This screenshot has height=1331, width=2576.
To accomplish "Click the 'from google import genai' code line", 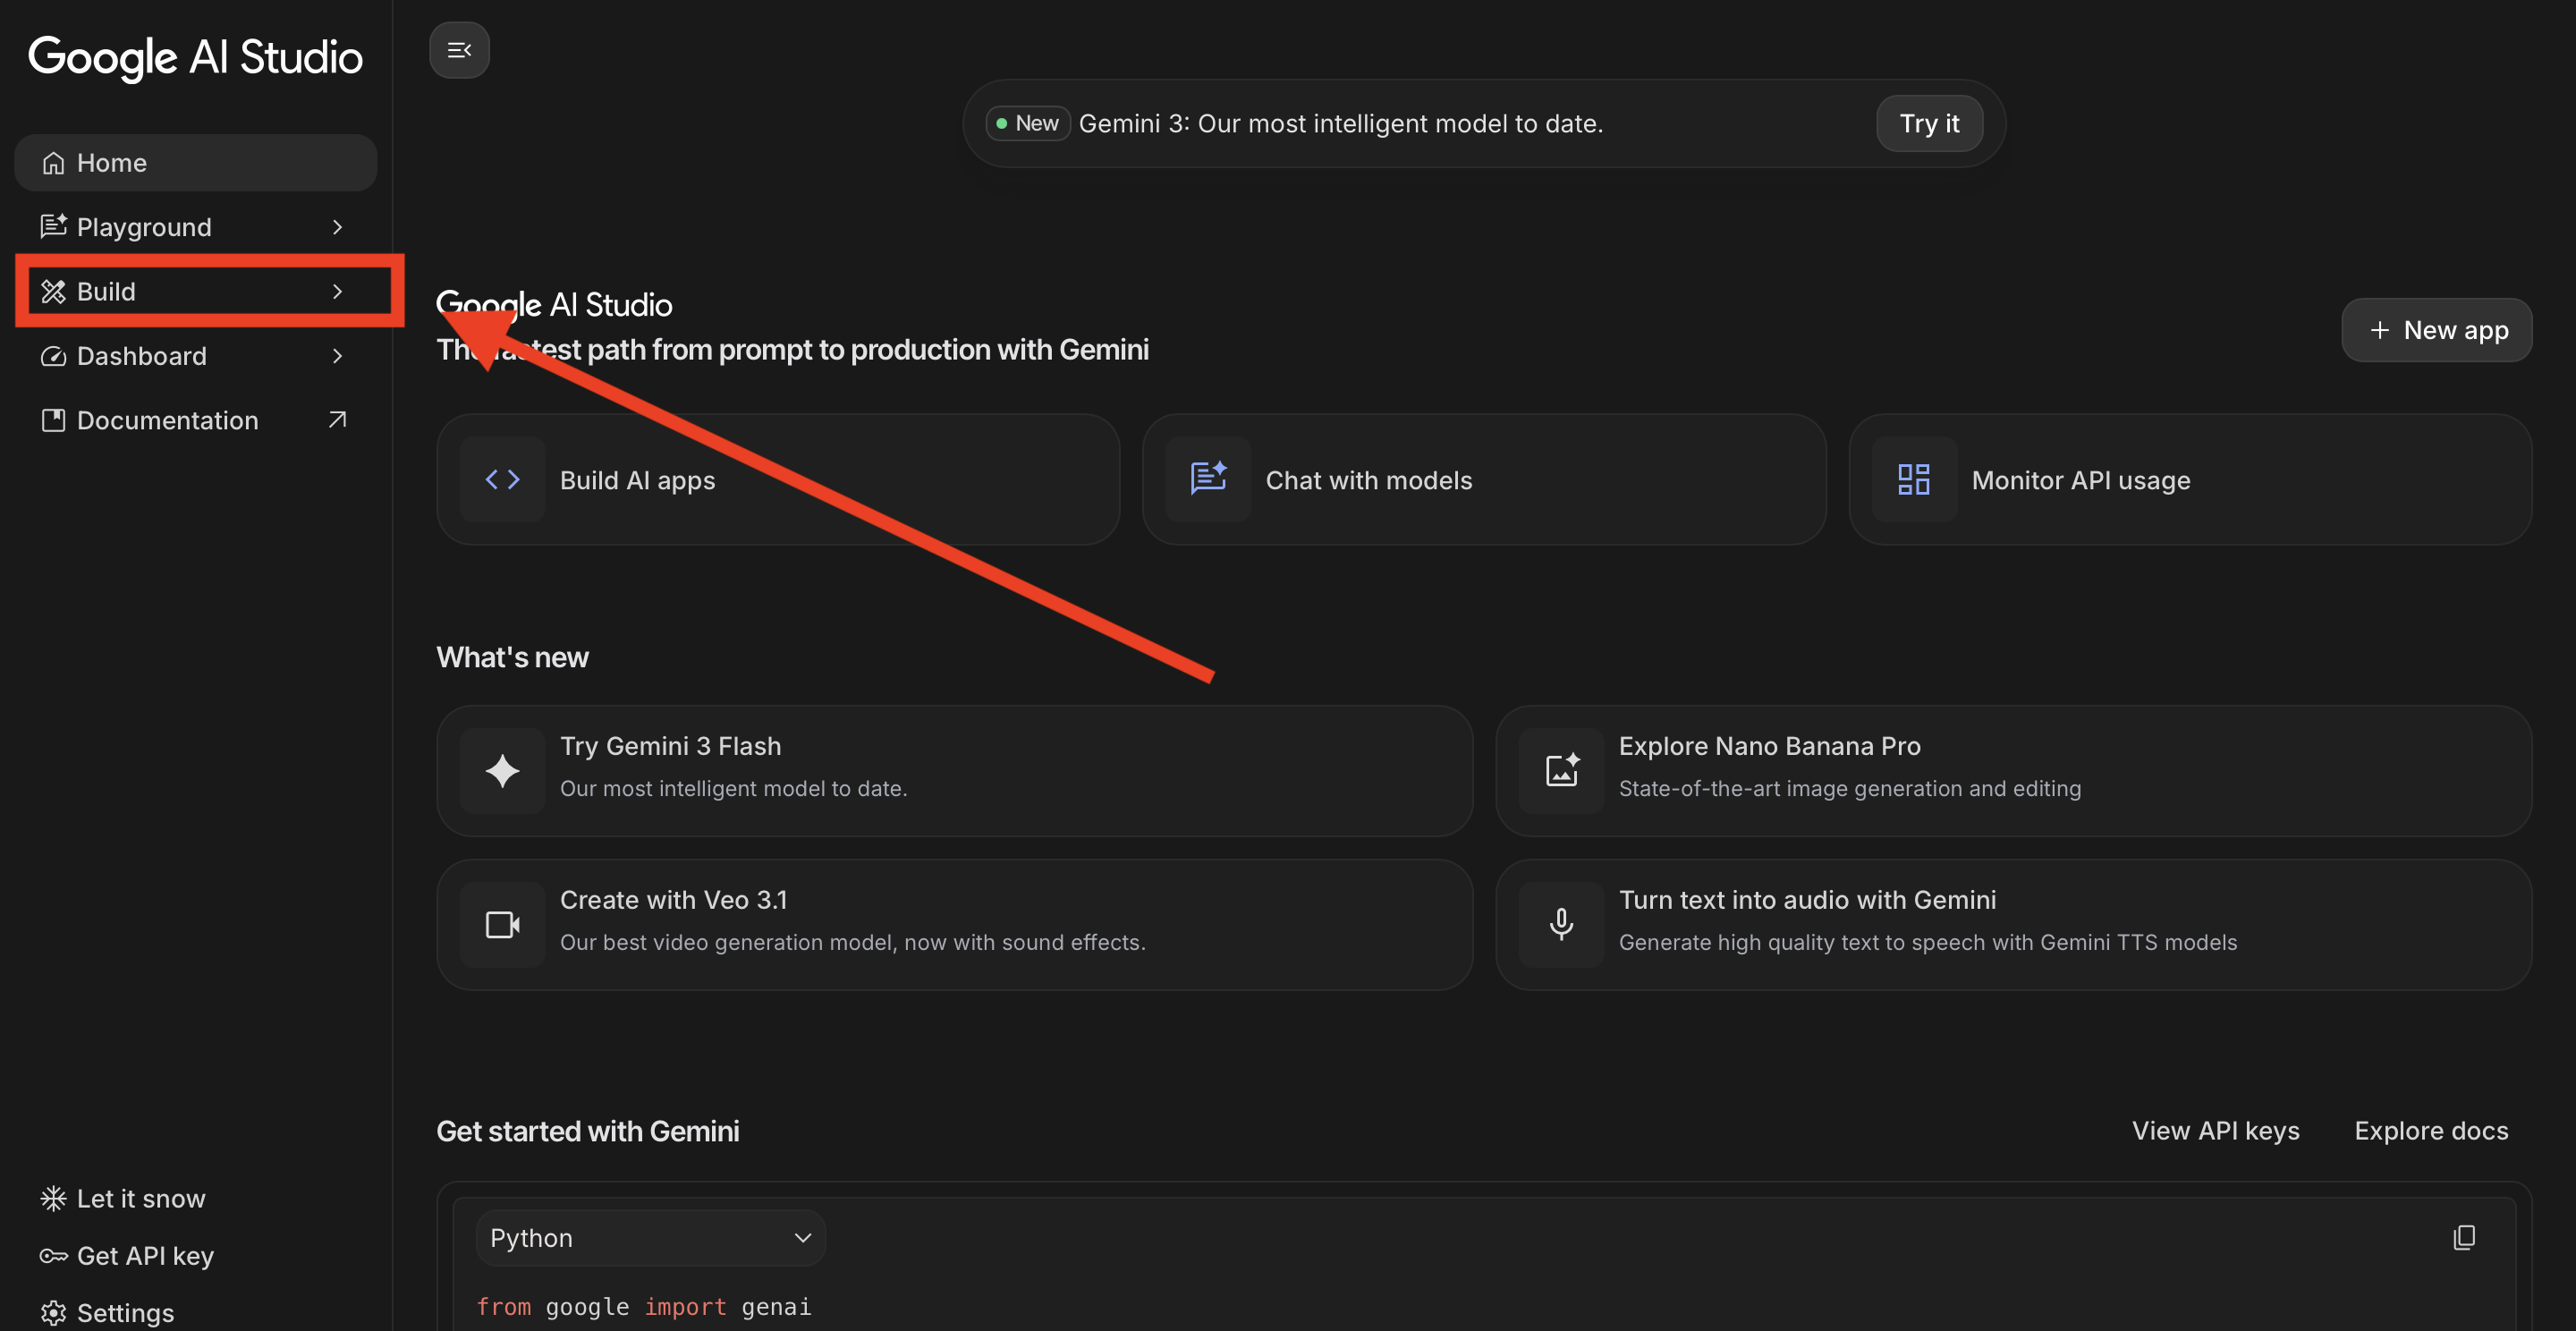I will pyautogui.click(x=643, y=1307).
